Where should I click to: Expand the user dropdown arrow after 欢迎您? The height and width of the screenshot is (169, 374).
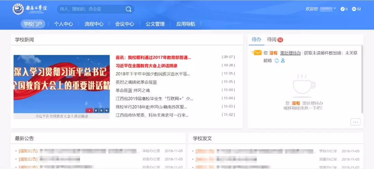pos(335,8)
